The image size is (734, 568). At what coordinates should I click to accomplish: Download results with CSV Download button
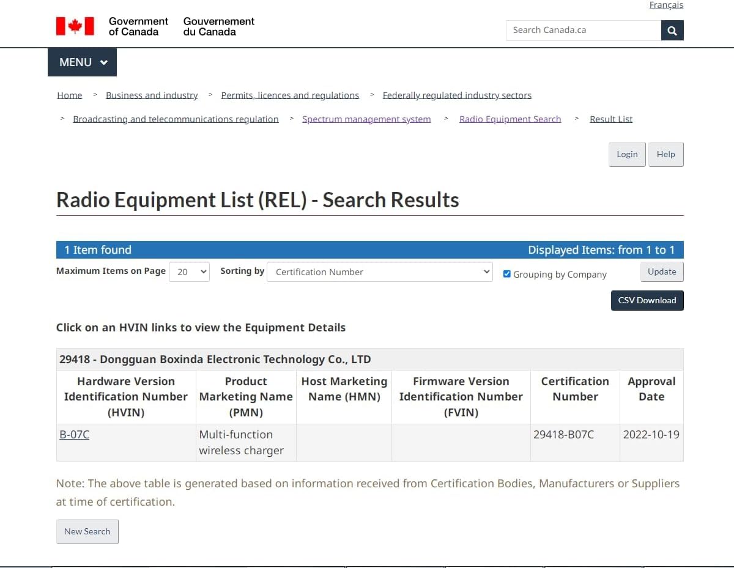pyautogui.click(x=647, y=300)
